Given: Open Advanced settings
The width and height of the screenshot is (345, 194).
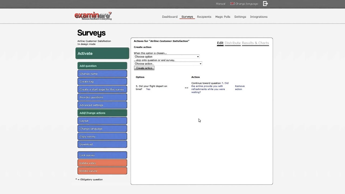Looking at the screenshot, I should coord(102,105).
